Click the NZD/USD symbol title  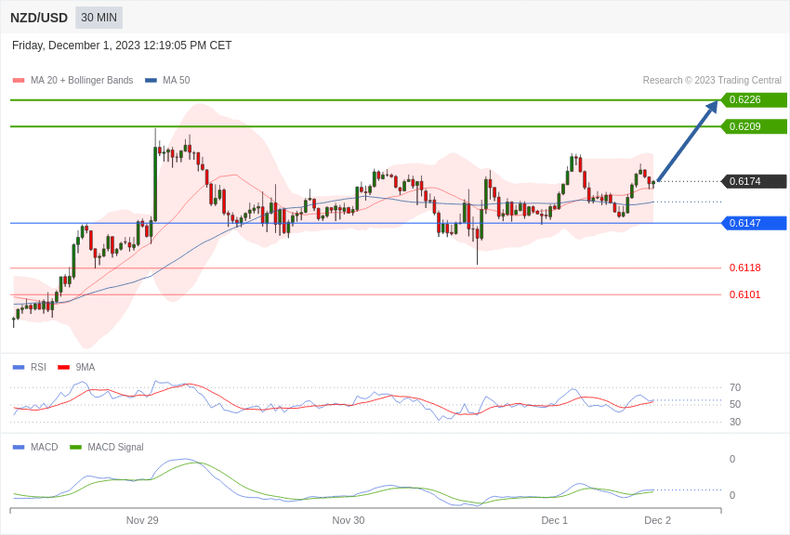(39, 18)
